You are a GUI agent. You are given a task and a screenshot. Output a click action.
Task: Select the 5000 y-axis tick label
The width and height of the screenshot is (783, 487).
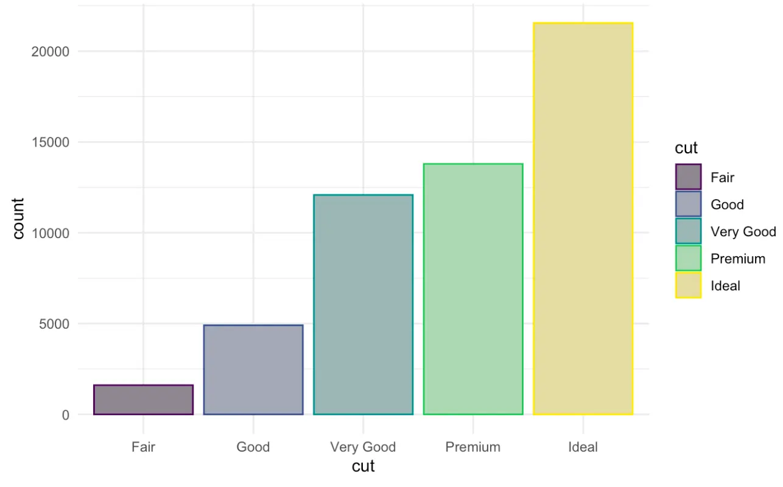click(54, 324)
